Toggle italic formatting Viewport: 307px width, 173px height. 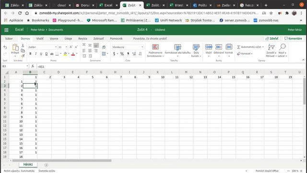point(35,54)
